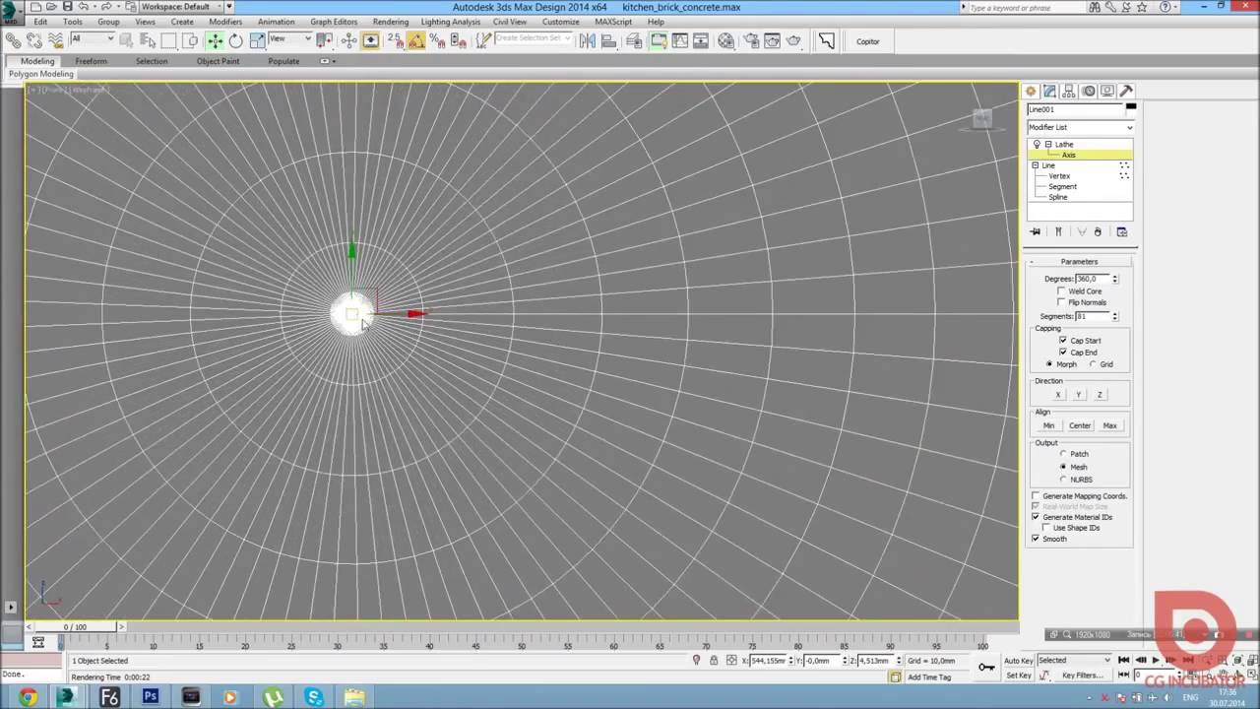Click the Align Min button
Viewport: 1260px width, 709px height.
(1048, 425)
